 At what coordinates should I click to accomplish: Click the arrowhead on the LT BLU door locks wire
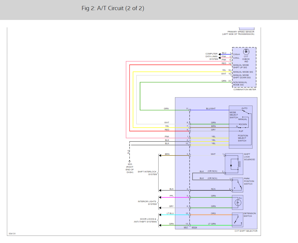tap(160, 215)
